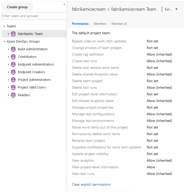Change Permanently delete work items value
The height and width of the screenshot is (192, 184).
pyautogui.click(x=152, y=134)
